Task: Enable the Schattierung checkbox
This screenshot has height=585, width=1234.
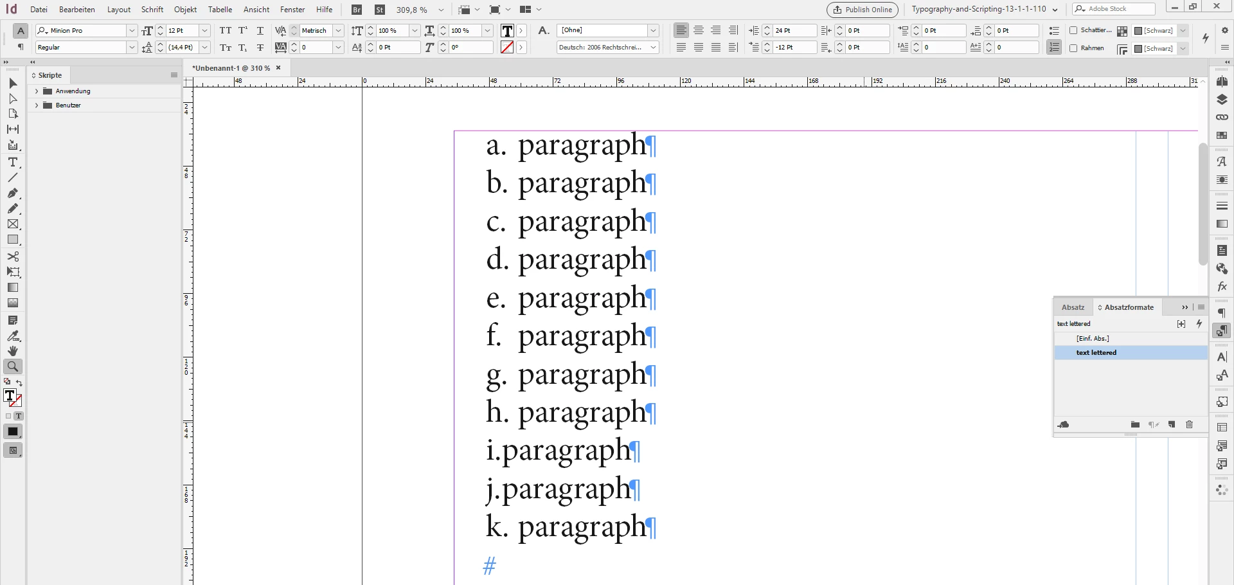Action: 1073,30
